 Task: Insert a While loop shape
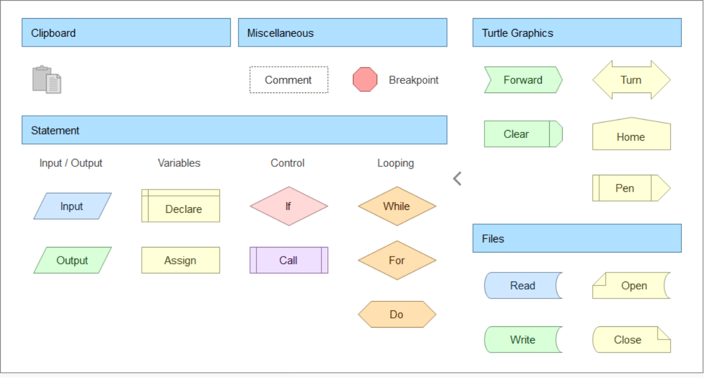point(397,206)
